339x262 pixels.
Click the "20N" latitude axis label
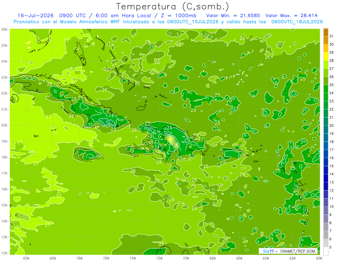(x=4, y=125)
